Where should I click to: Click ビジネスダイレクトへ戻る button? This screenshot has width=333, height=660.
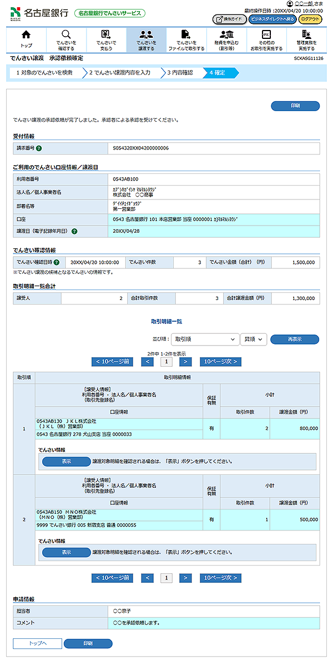pos(272,19)
